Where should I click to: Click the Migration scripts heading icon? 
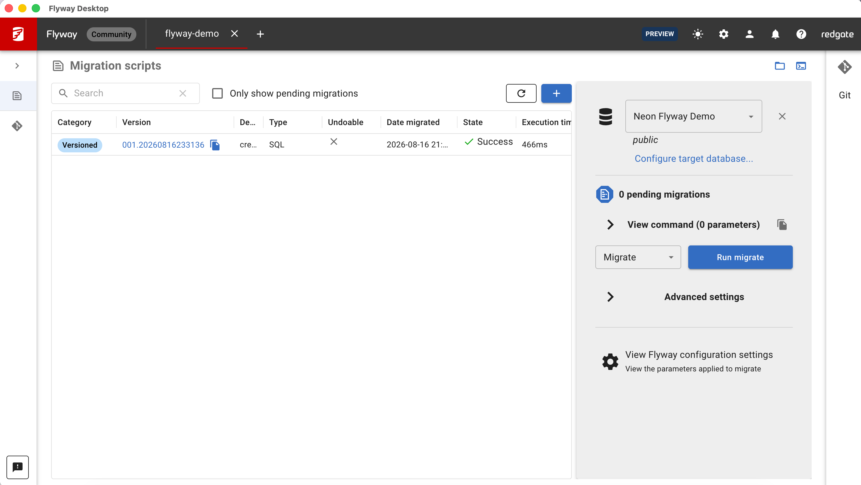click(x=58, y=66)
